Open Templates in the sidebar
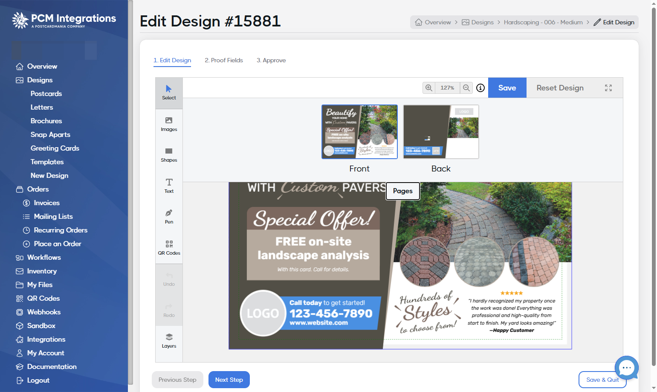The width and height of the screenshot is (657, 392). pyautogui.click(x=47, y=162)
